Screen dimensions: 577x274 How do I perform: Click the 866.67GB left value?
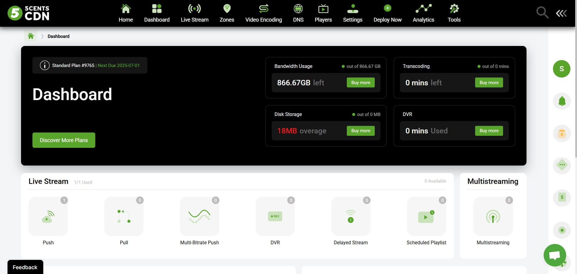301,83
